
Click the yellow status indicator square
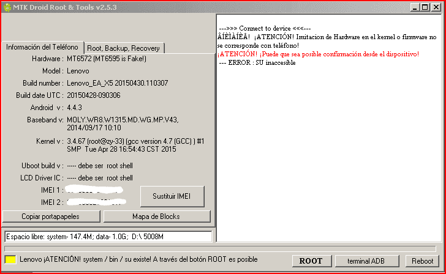[10, 259]
